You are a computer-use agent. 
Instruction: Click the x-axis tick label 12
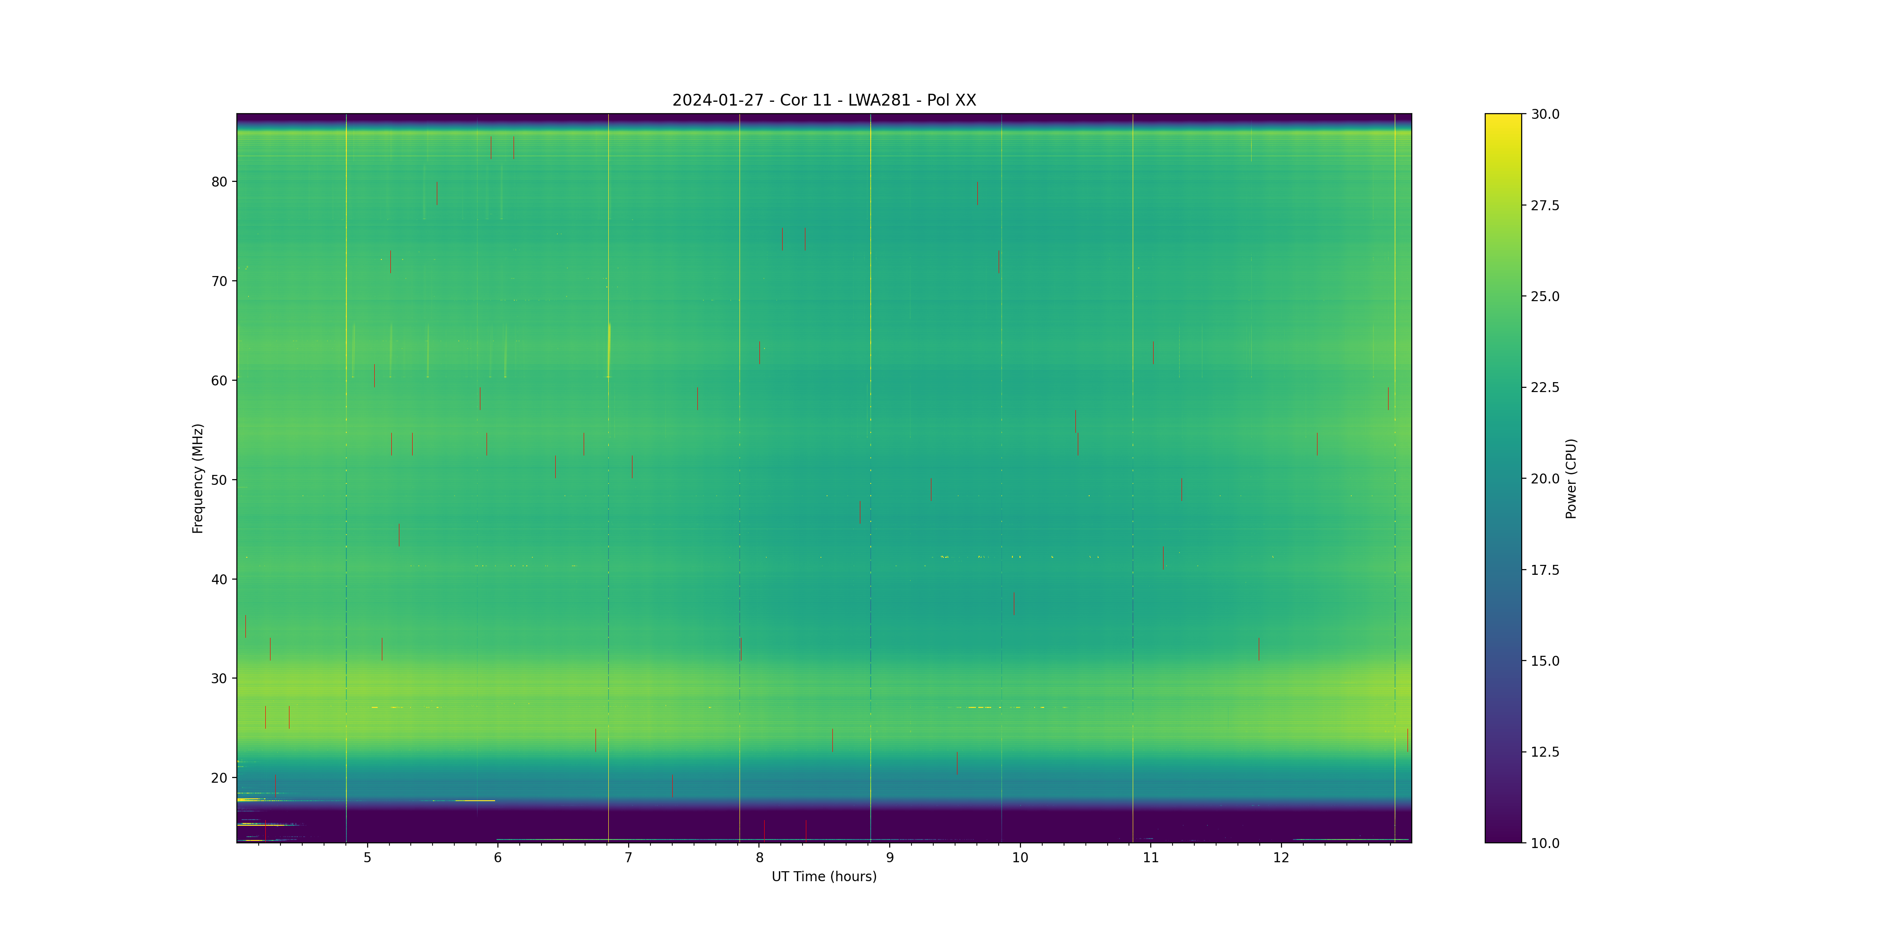[1281, 858]
